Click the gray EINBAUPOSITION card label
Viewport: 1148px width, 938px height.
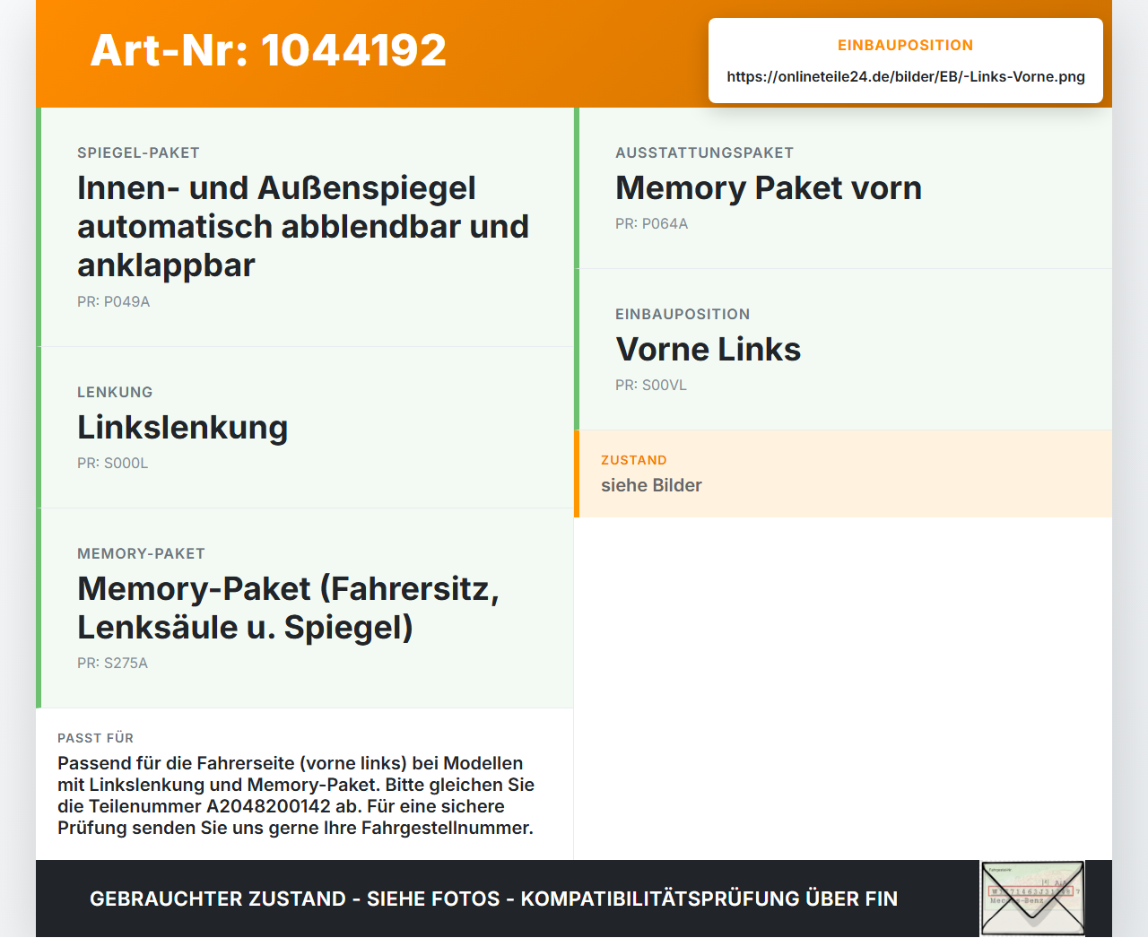pyautogui.click(x=683, y=315)
